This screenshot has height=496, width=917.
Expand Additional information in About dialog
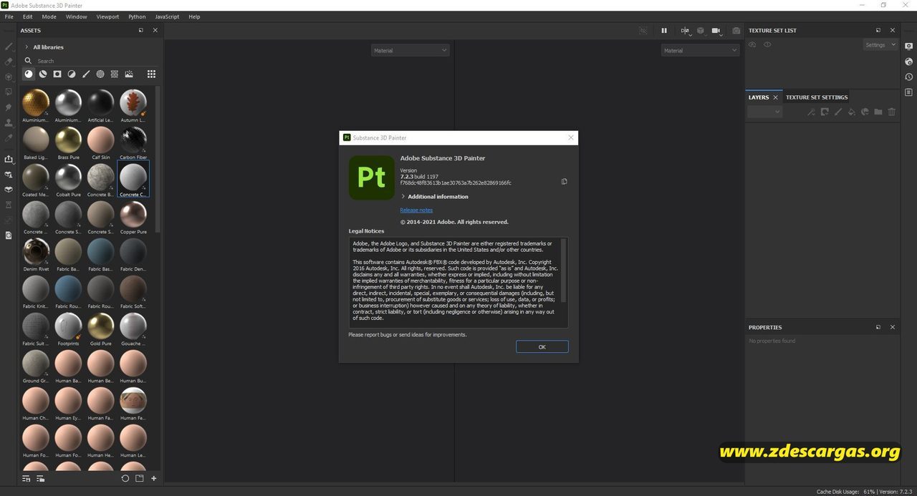tap(434, 196)
